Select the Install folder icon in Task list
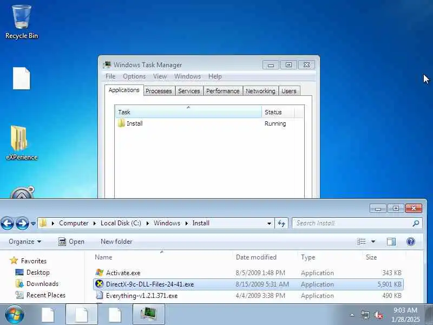The height and width of the screenshot is (325, 433). click(x=121, y=123)
